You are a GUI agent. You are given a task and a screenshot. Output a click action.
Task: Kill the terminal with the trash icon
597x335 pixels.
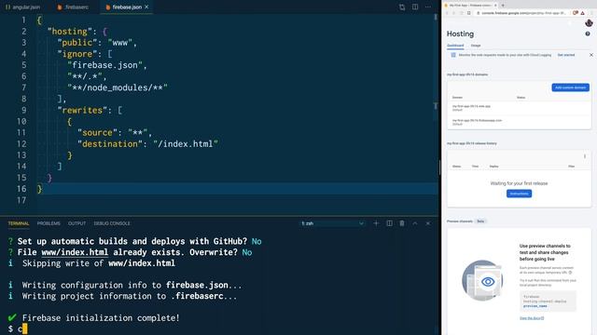pos(402,223)
